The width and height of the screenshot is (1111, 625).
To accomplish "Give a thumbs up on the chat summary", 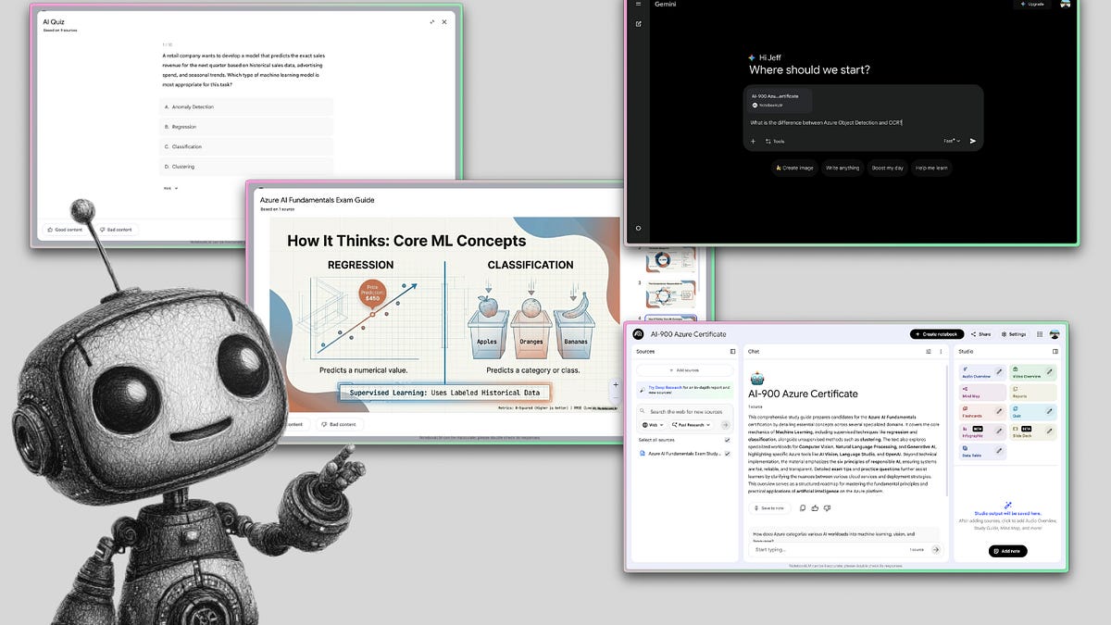I will tap(816, 508).
